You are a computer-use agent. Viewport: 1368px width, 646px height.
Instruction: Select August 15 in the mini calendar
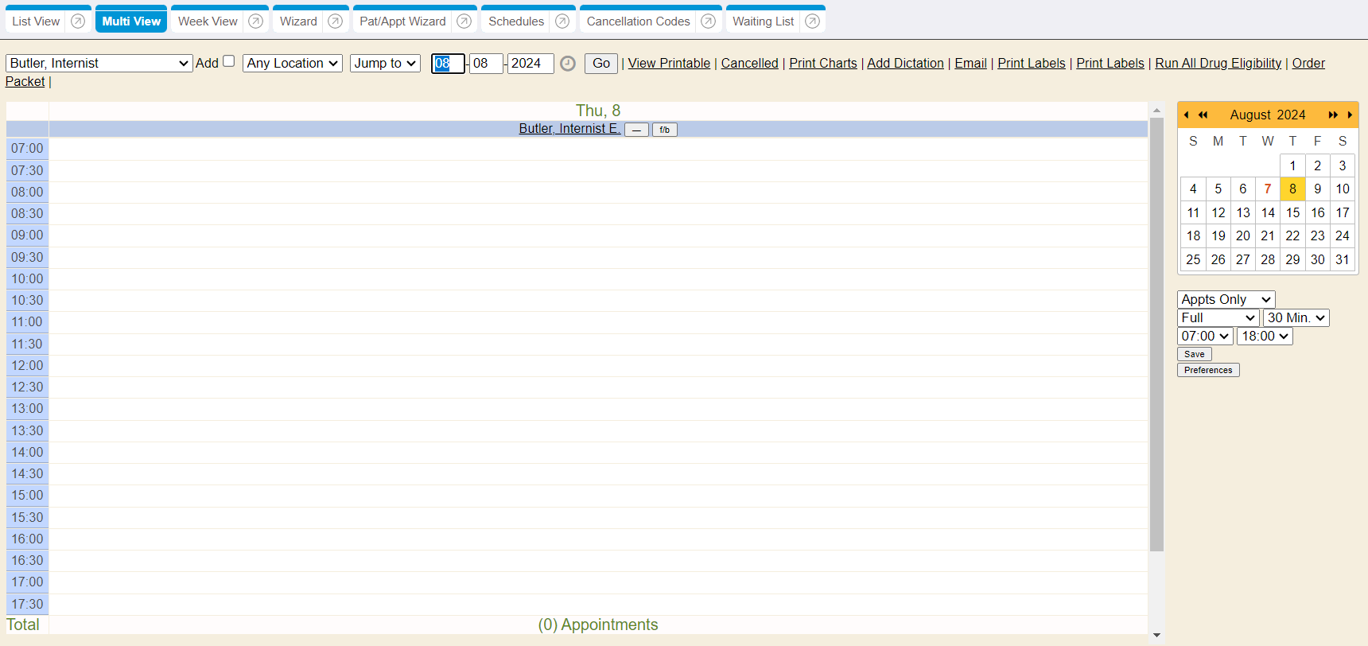pos(1292,213)
